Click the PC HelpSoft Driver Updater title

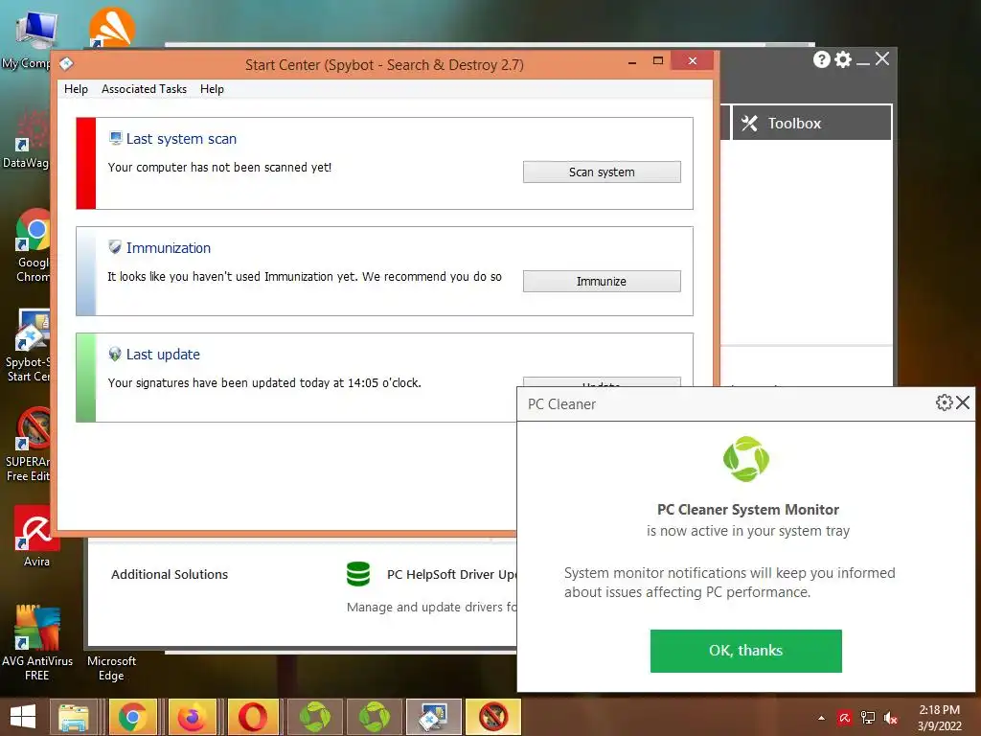tap(452, 575)
